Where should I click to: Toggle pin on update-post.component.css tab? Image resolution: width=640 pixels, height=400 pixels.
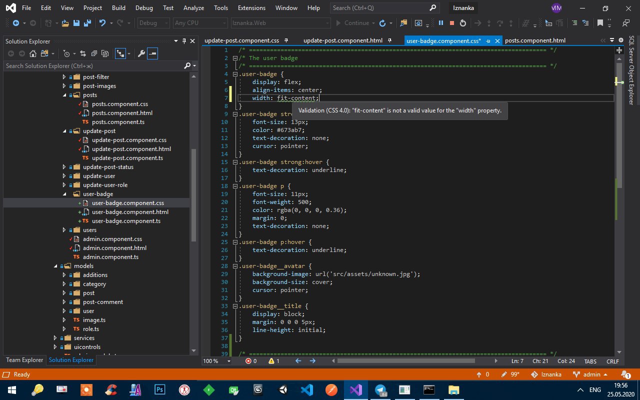(285, 40)
